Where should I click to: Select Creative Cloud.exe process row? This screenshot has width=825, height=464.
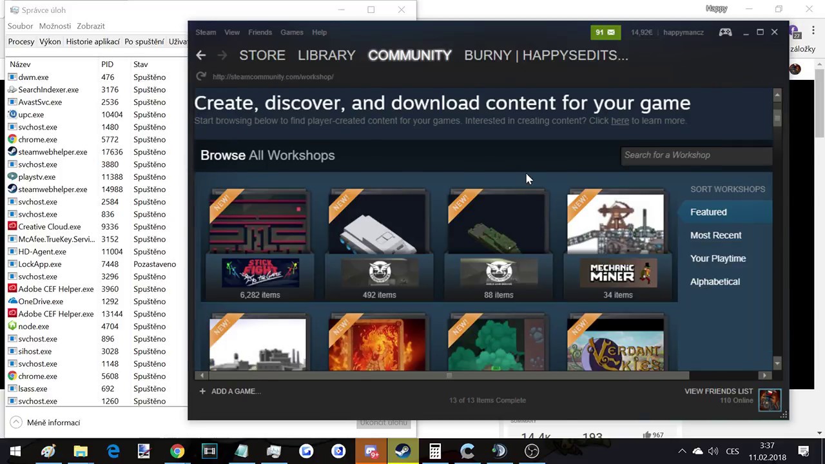[97, 227]
